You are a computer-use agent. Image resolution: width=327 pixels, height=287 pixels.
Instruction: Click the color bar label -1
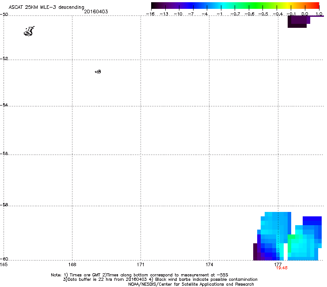tap(219, 14)
